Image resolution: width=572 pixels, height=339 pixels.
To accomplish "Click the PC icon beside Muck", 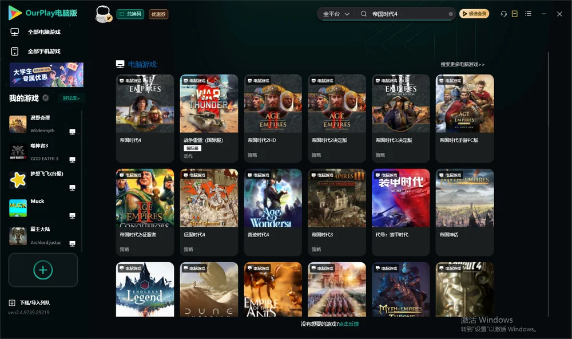I will (72, 216).
